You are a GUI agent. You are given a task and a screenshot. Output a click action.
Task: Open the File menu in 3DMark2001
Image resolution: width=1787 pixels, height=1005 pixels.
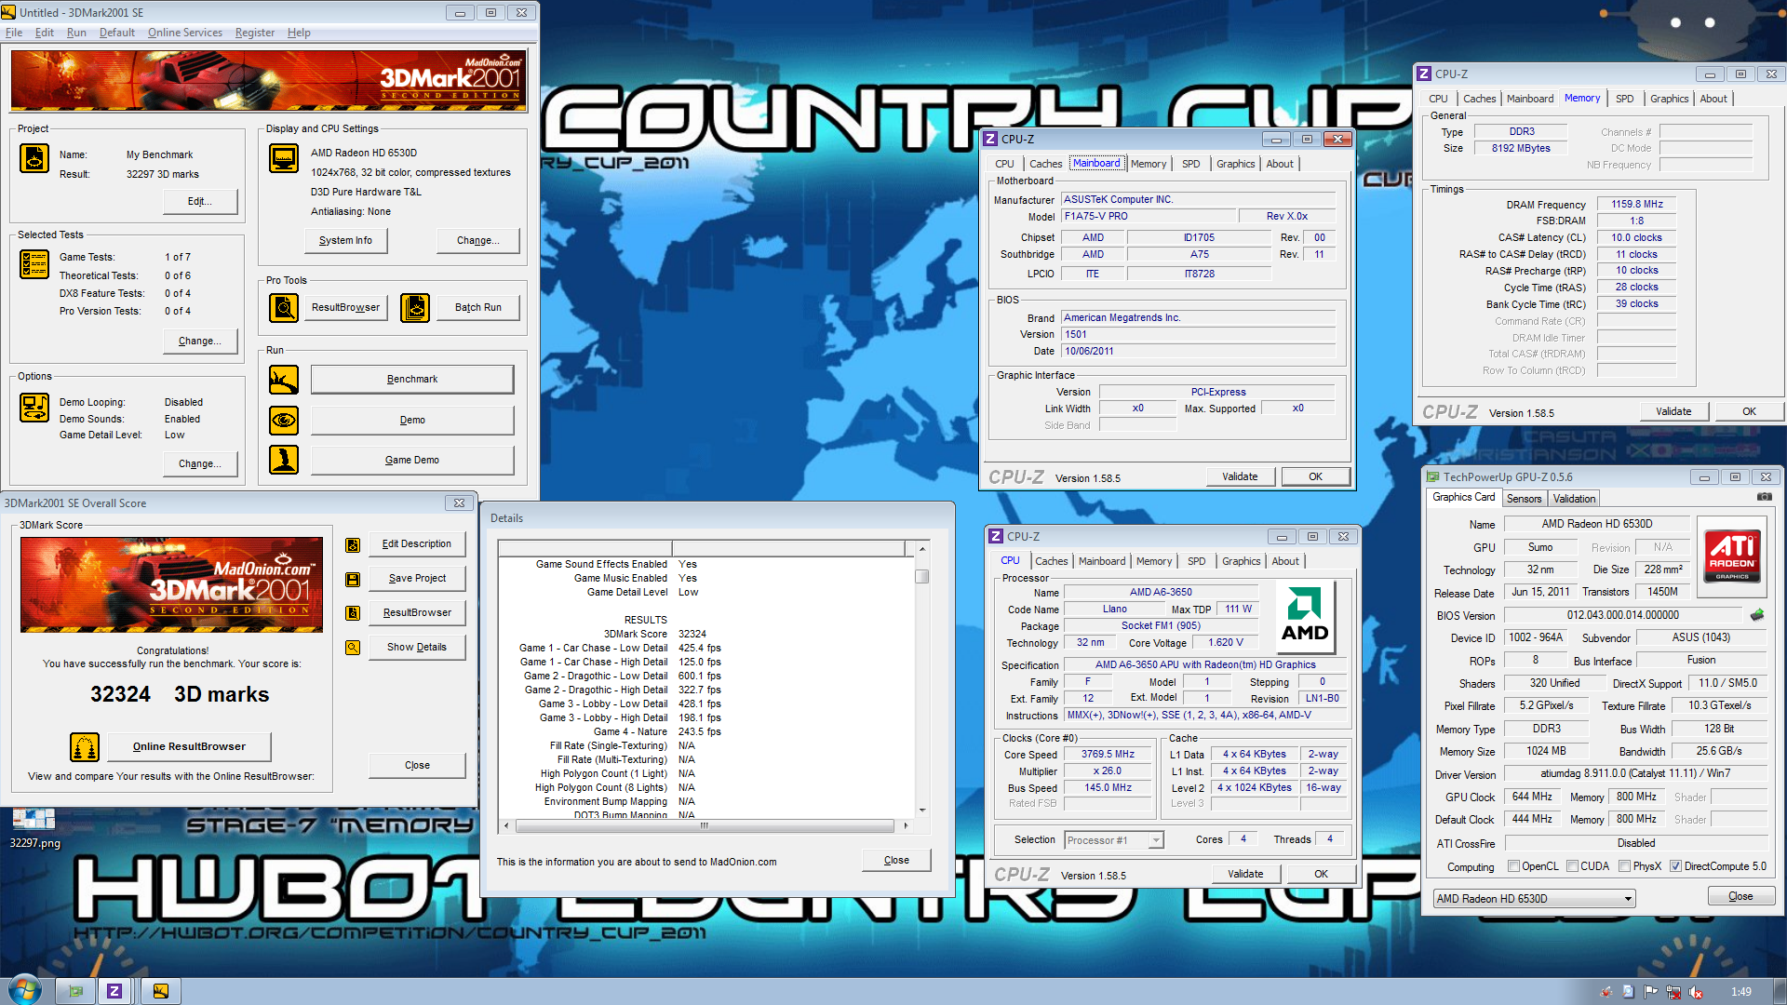14,33
